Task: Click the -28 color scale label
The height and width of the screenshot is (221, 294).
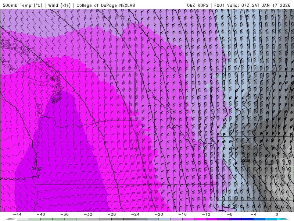Action: point(112,214)
